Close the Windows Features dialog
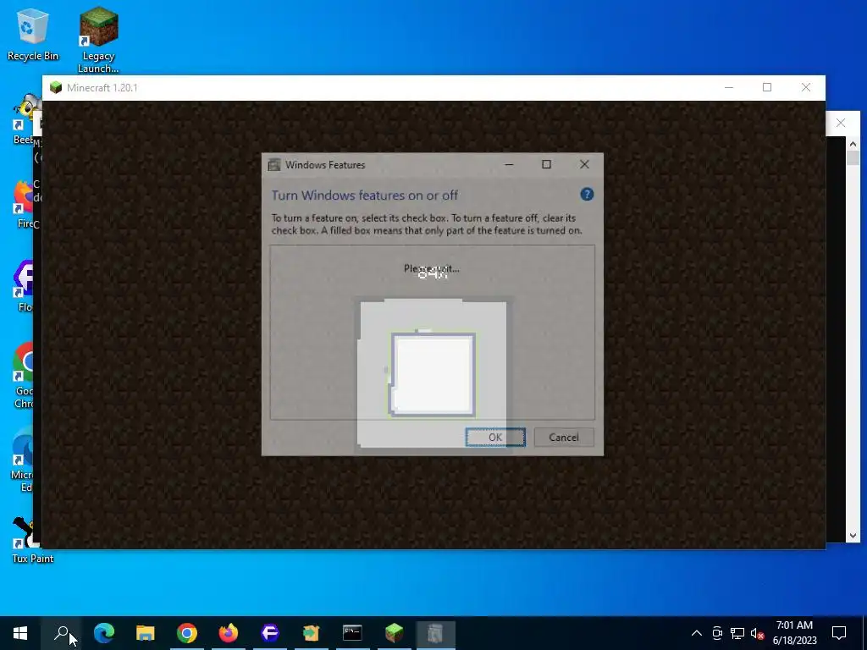Viewport: 867px width, 650px height. (584, 165)
